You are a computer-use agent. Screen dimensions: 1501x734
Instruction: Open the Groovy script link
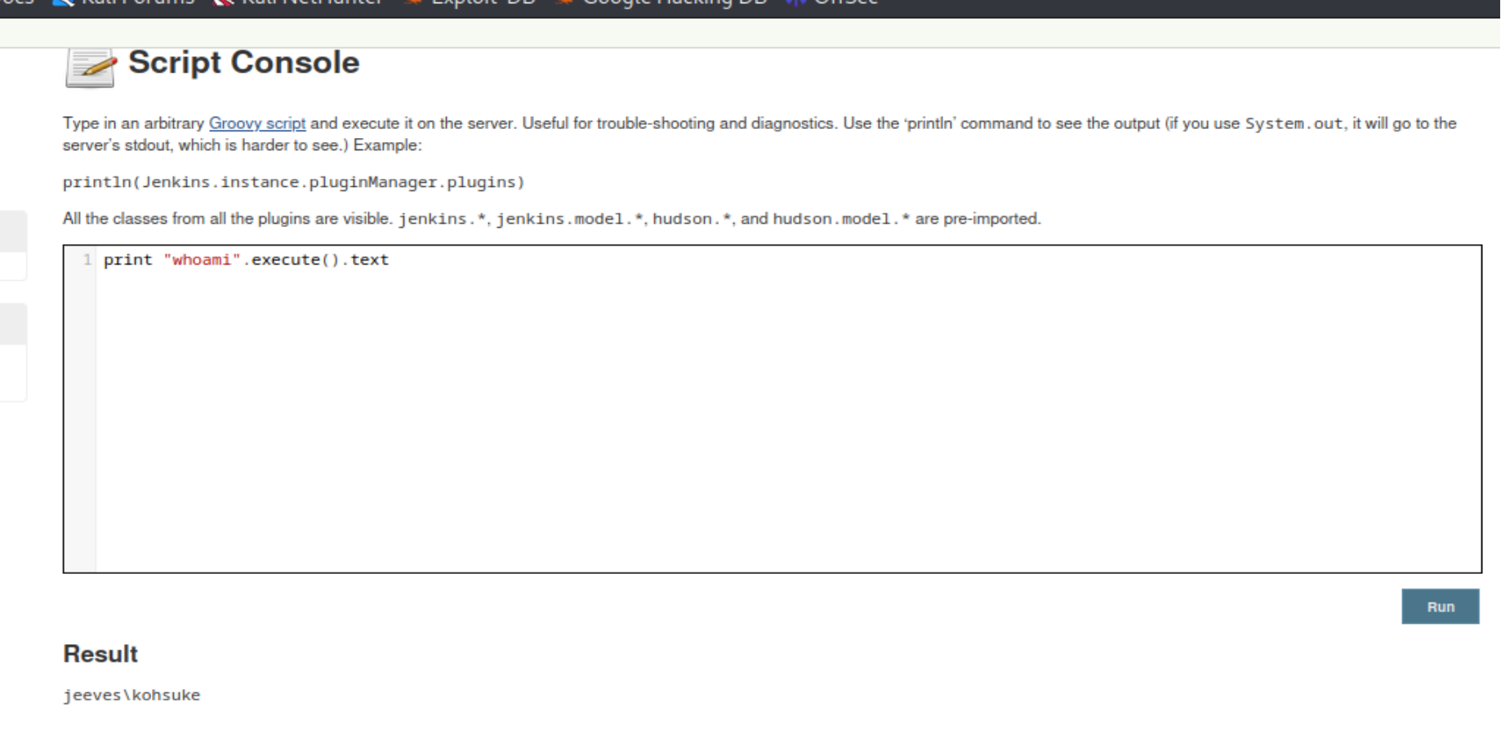pos(257,123)
